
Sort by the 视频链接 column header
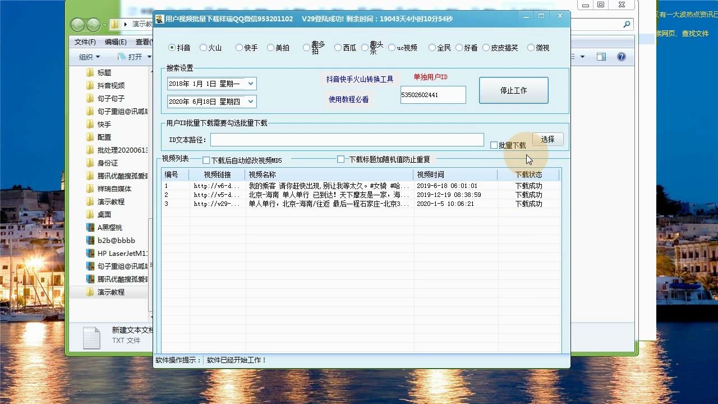(217, 175)
